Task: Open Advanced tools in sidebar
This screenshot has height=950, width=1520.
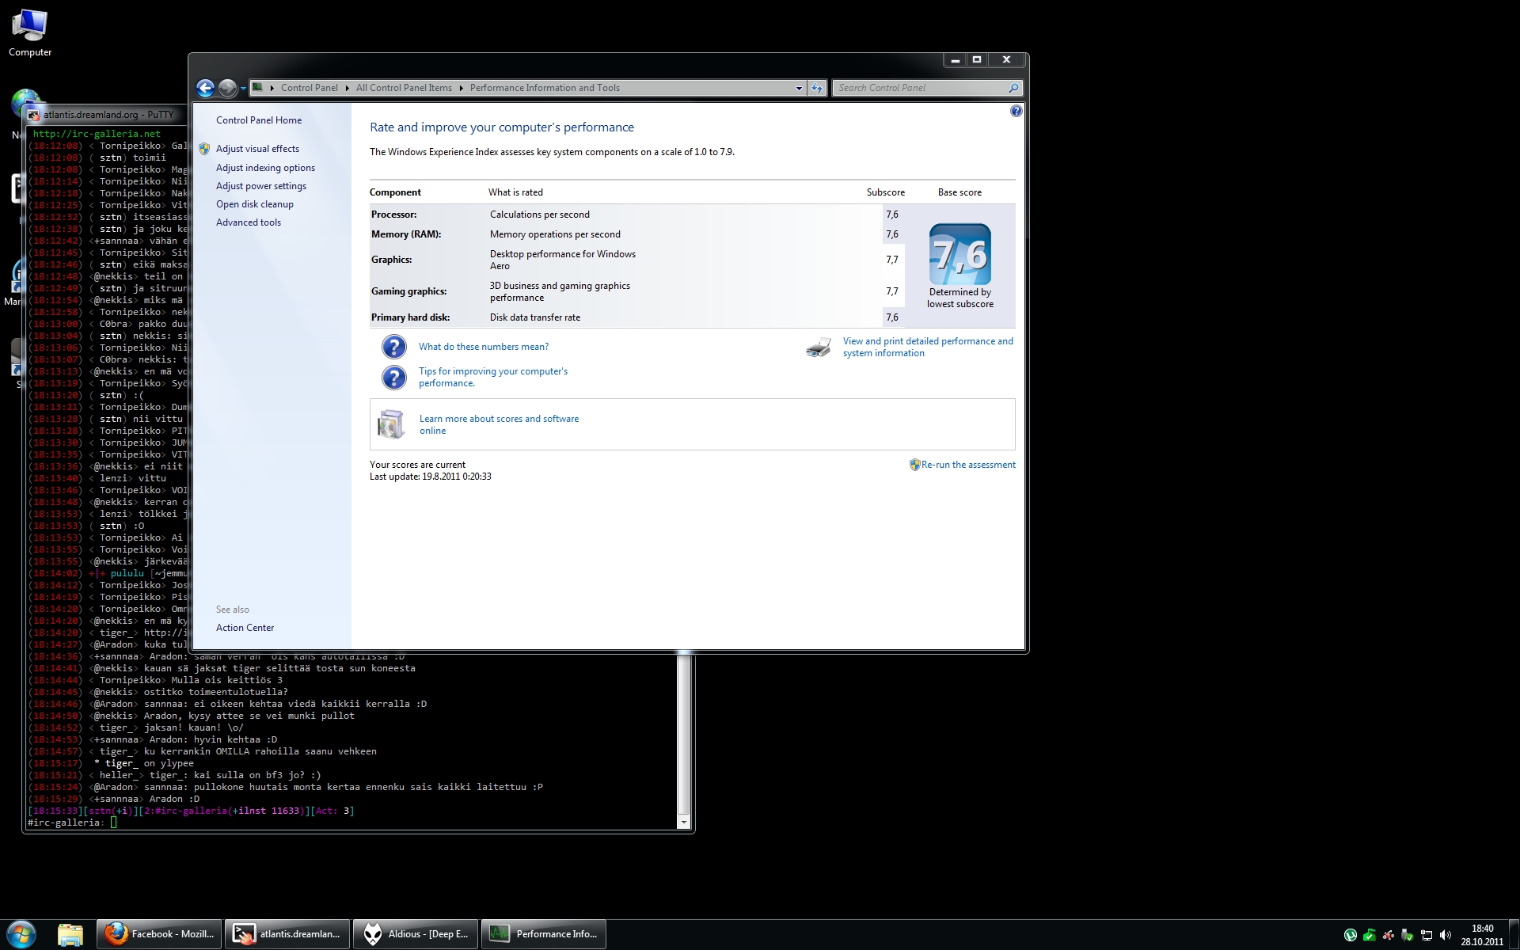Action: [248, 222]
